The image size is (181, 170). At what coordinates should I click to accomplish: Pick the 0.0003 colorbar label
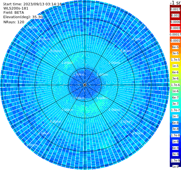pos(175,28)
